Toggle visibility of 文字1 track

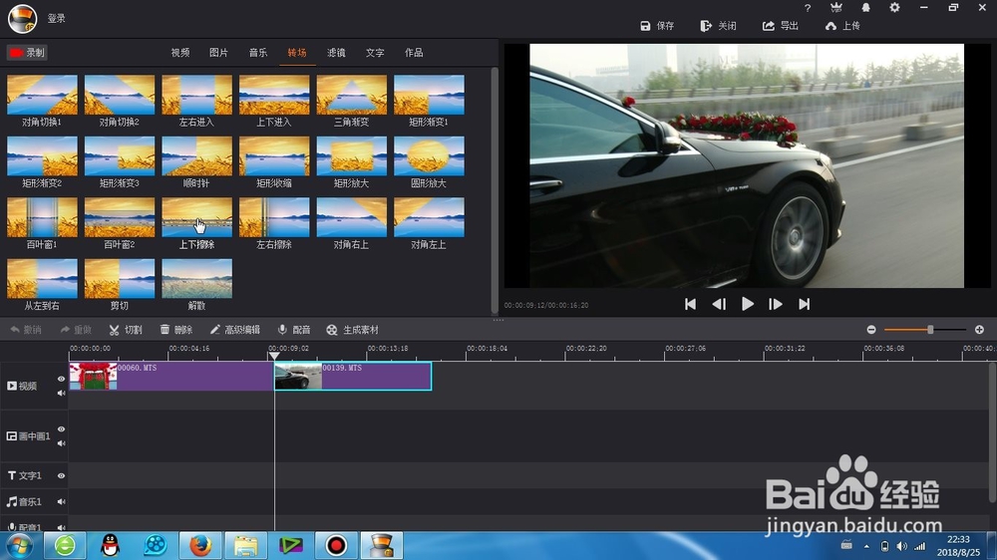tap(61, 475)
